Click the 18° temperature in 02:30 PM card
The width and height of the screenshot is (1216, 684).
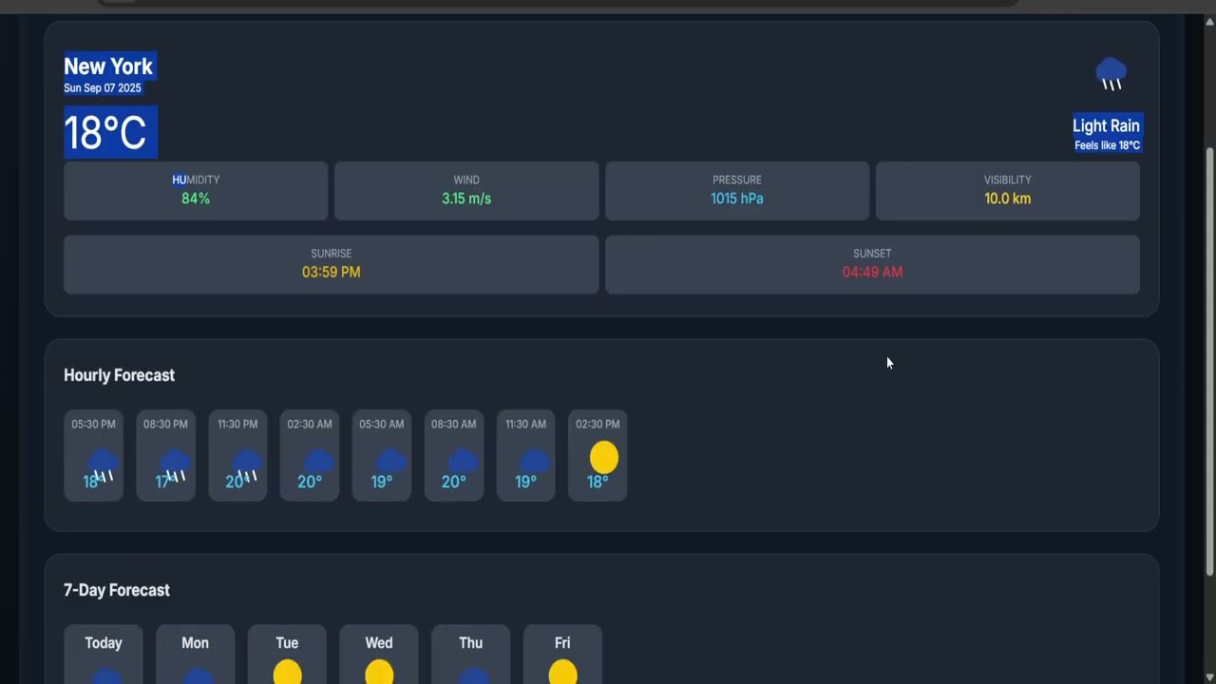click(x=598, y=482)
